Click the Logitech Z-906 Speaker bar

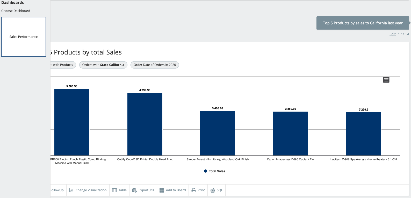(x=364, y=134)
